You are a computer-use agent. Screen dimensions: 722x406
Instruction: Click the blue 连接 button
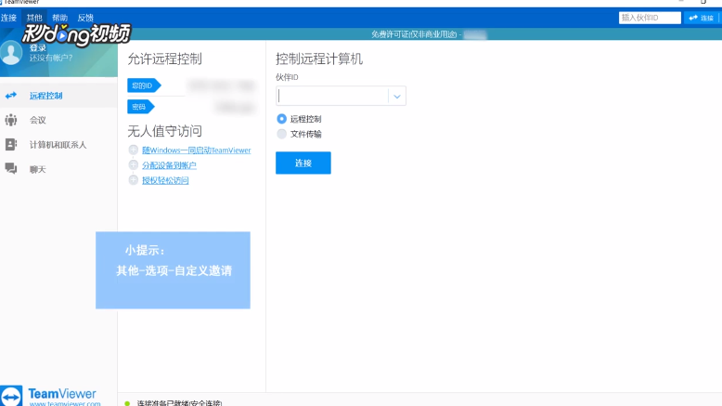pyautogui.click(x=303, y=163)
